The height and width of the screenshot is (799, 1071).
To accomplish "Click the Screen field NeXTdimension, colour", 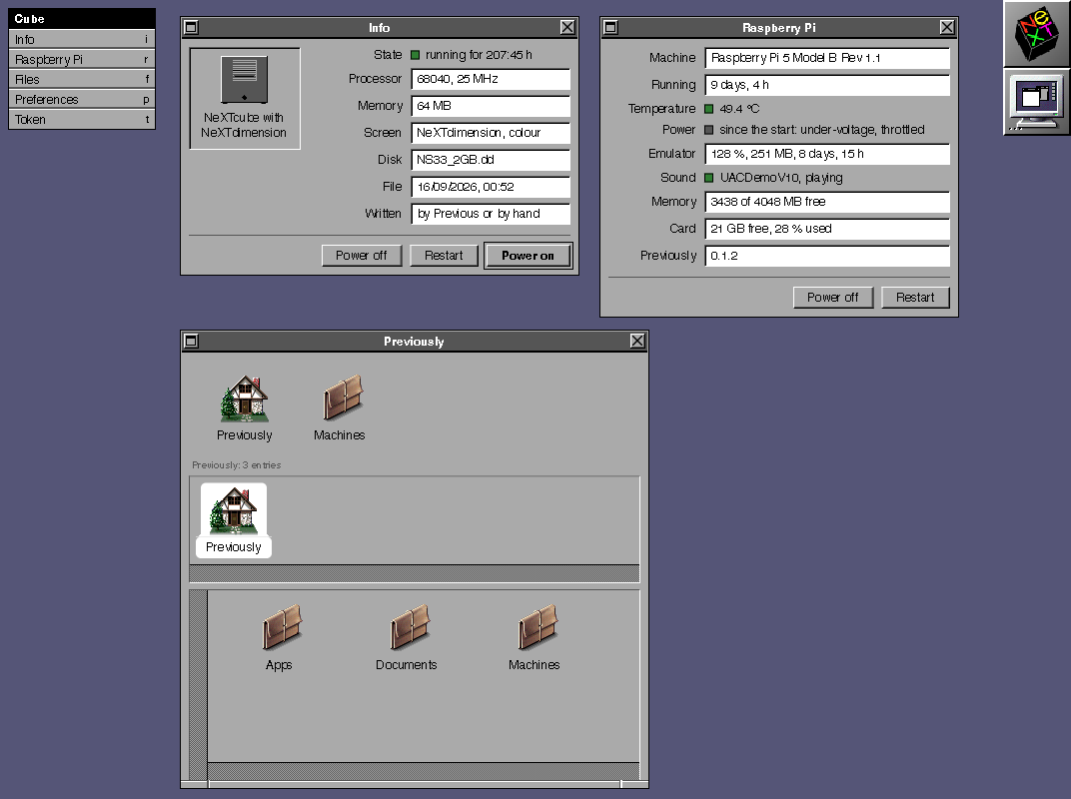I will (x=491, y=133).
